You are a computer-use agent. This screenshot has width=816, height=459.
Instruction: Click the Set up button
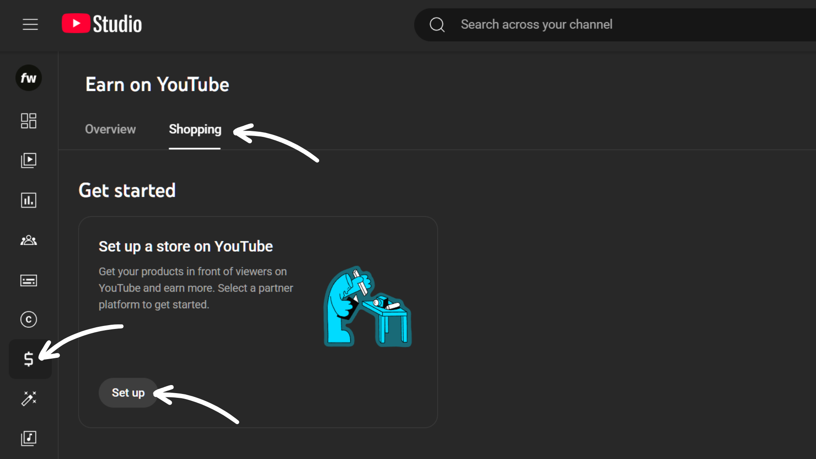tap(128, 392)
